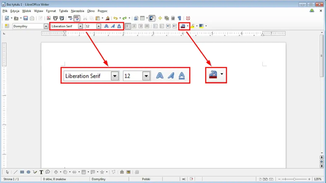Open LibreOffice Help lifebuoy icon
The height and width of the screenshot is (183, 326).
(x=188, y=18)
